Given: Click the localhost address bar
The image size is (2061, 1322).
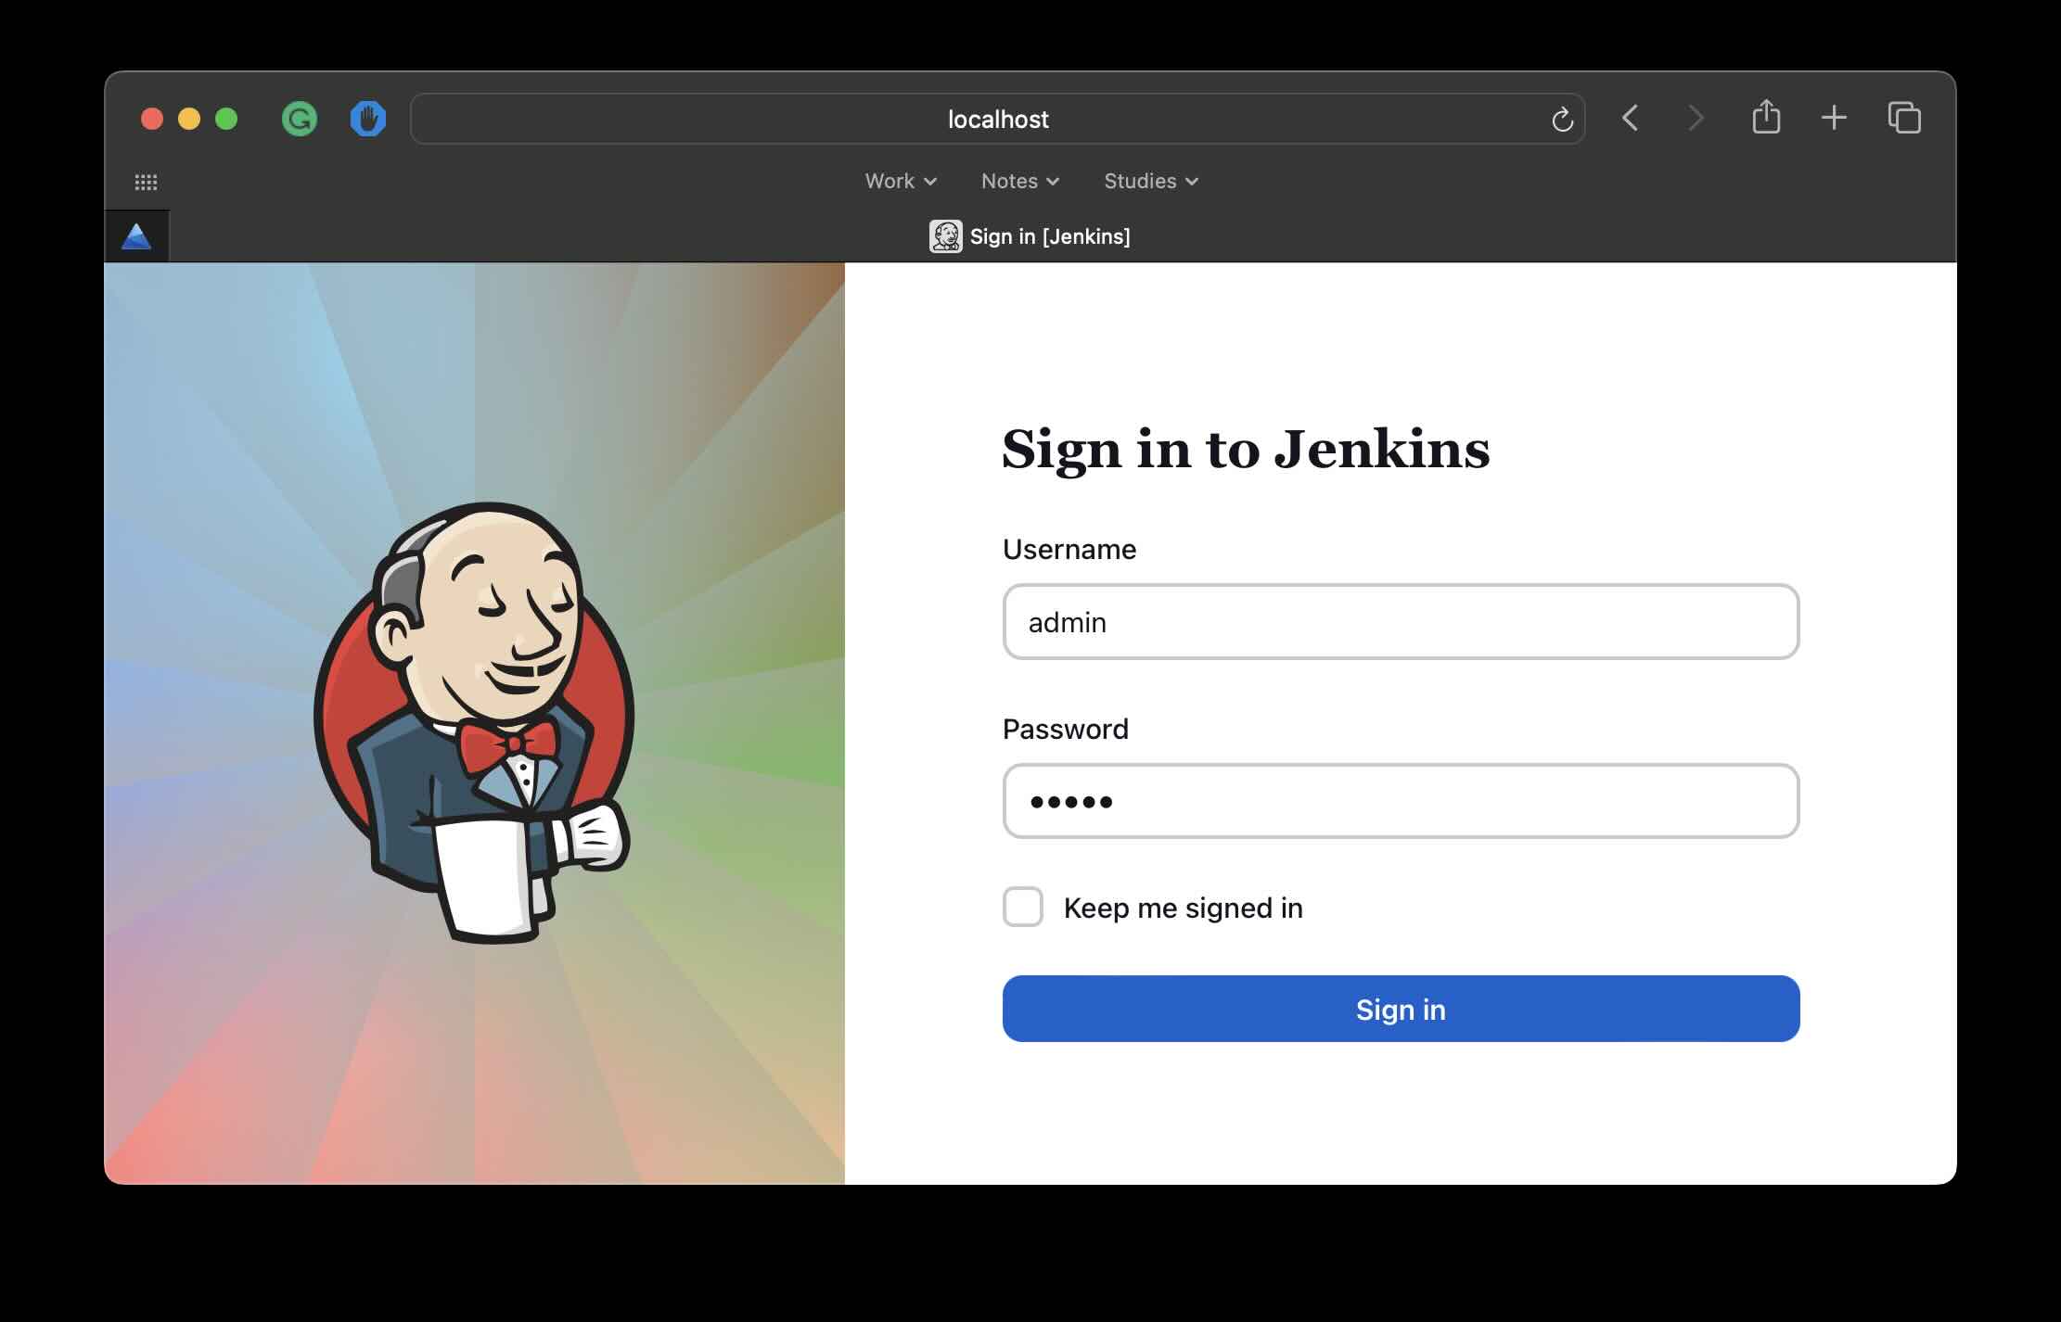Looking at the screenshot, I should (997, 119).
